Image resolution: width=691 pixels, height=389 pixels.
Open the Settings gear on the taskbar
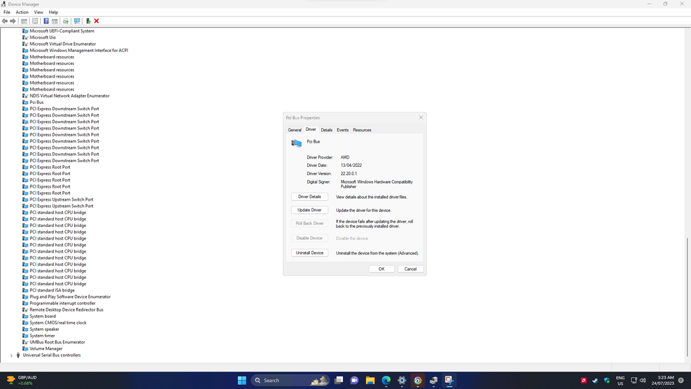(x=402, y=380)
